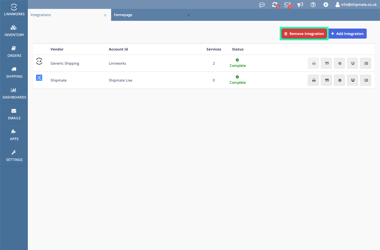Click the sync icon with badge 5
The width and height of the screenshot is (380, 250).
pyautogui.click(x=275, y=5)
